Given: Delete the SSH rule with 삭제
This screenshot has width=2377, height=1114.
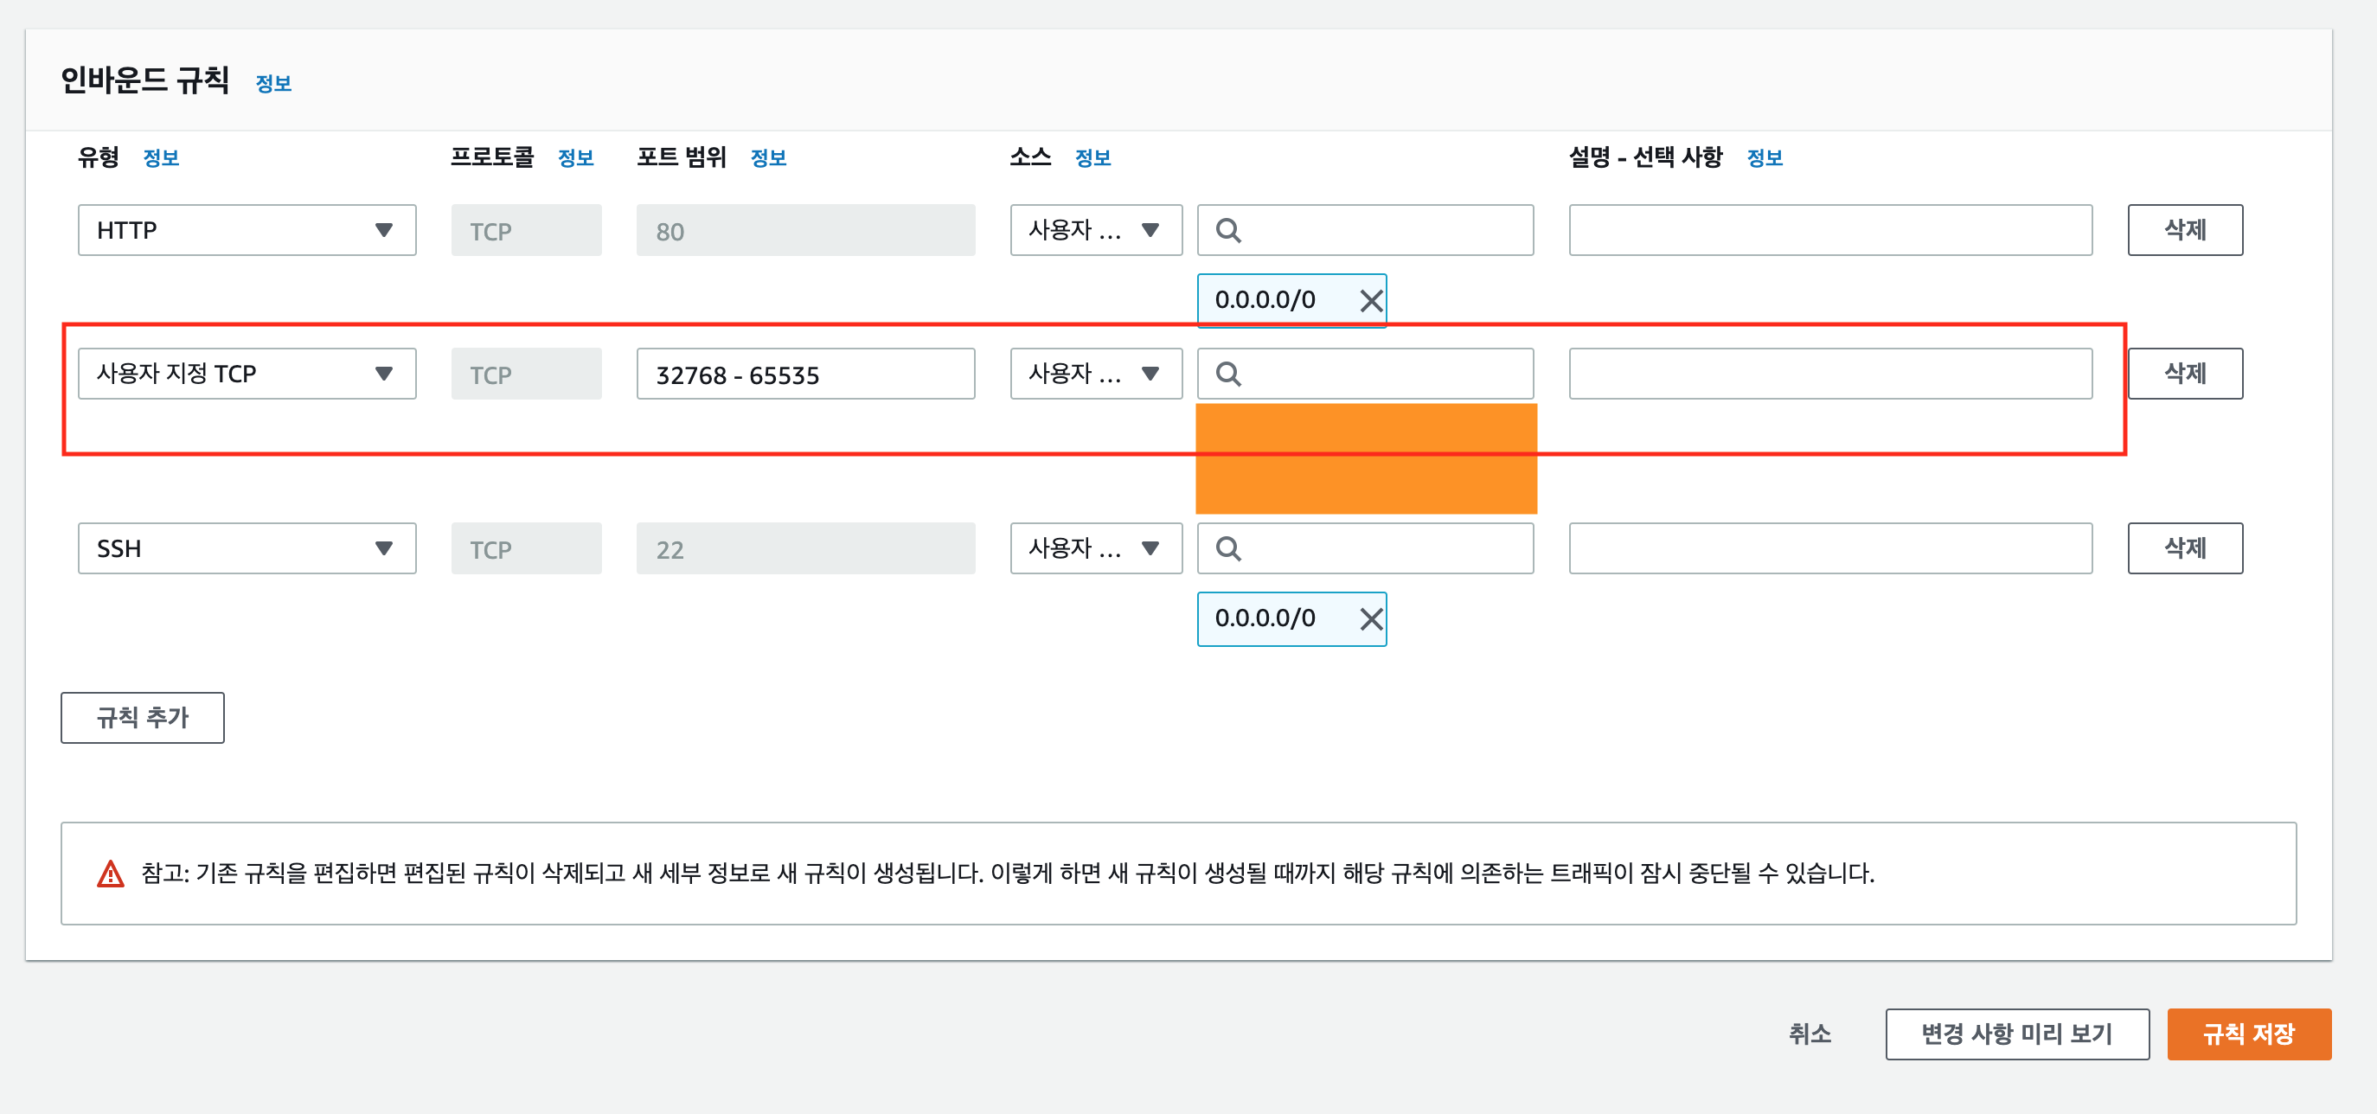Looking at the screenshot, I should point(2184,549).
